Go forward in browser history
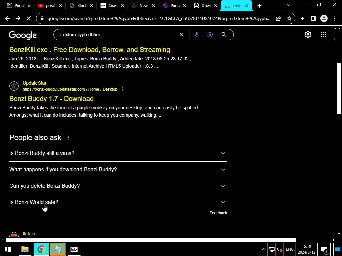Image resolution: width=342 pixels, height=256 pixels. (x=18, y=19)
